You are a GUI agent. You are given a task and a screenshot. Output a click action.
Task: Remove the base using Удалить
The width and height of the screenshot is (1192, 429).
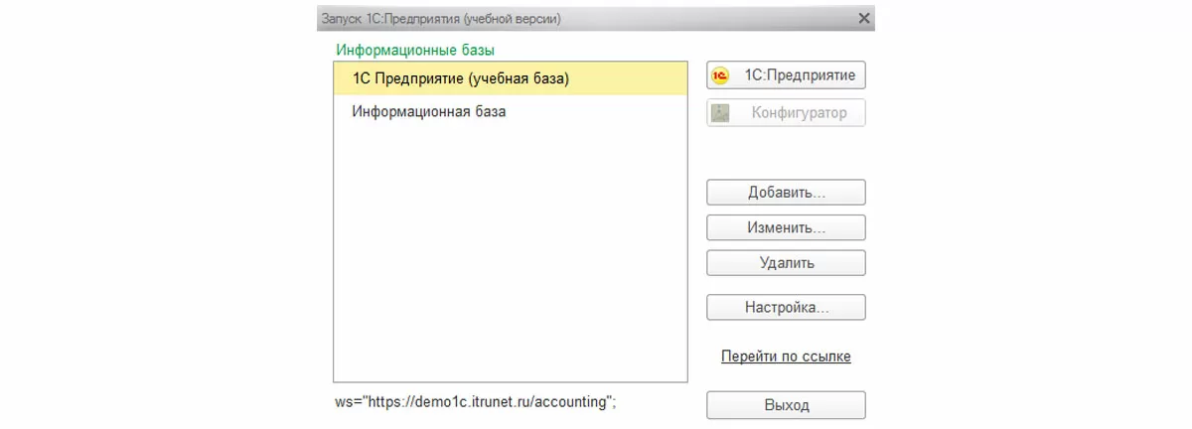[x=786, y=263]
